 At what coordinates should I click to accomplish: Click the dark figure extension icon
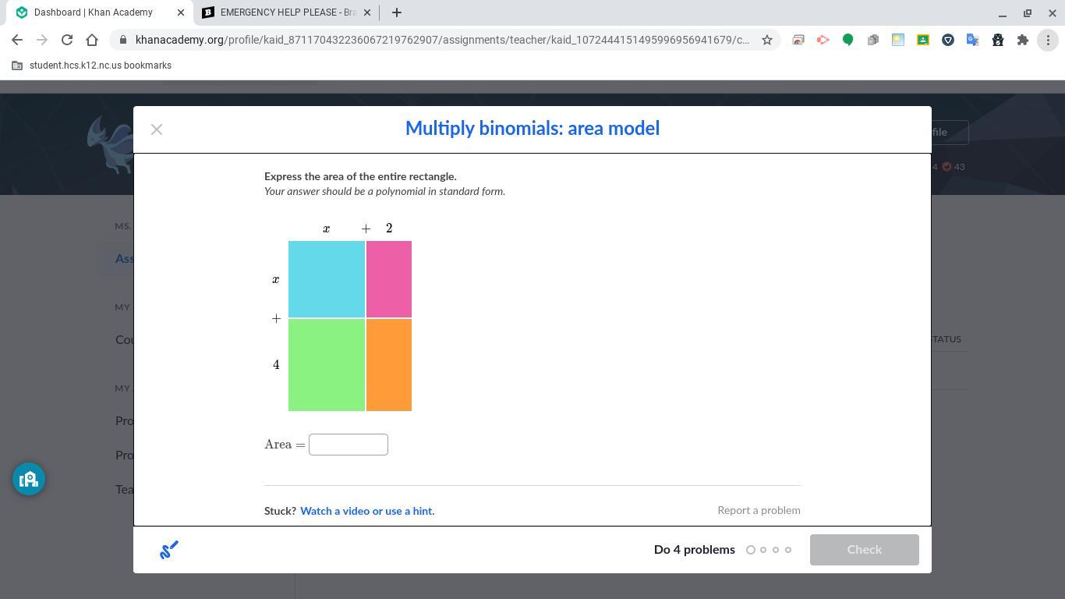tap(998, 40)
